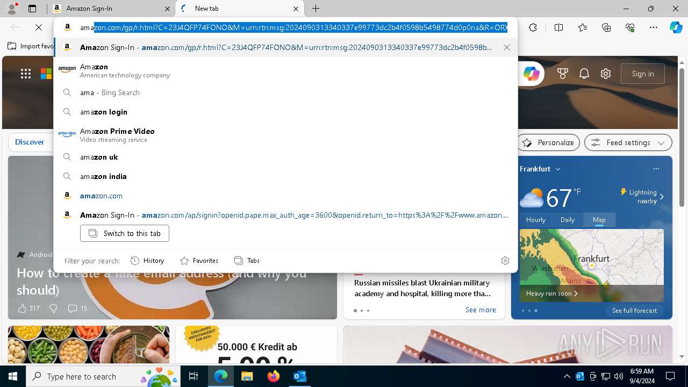
Task: Select the Amazon Prime Video suggestion
Action: pyautogui.click(x=285, y=135)
